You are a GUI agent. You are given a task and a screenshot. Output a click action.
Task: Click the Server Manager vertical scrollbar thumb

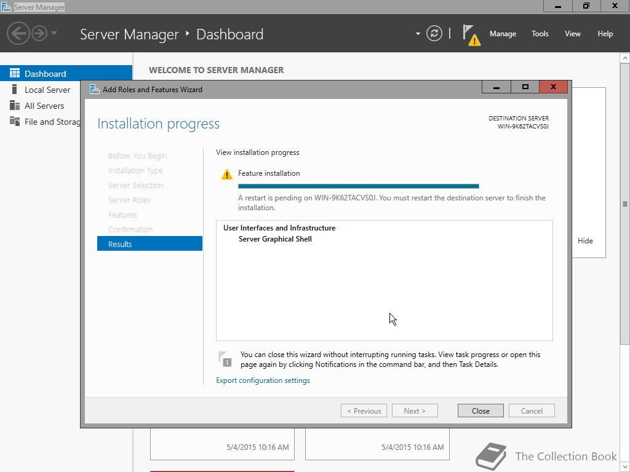point(625,203)
